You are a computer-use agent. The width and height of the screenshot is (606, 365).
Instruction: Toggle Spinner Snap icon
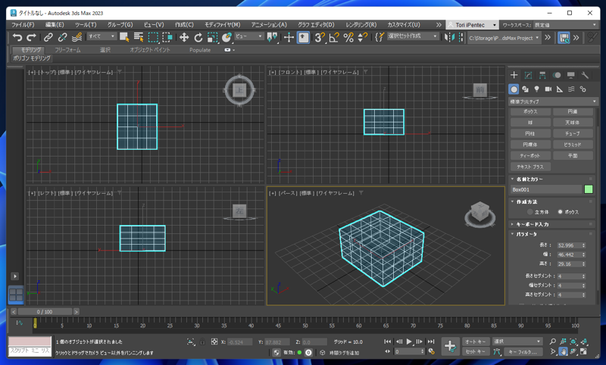point(363,37)
